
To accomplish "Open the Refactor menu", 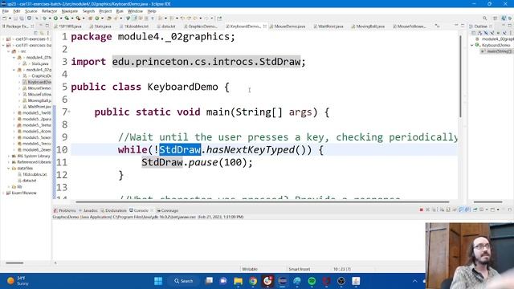I will tap(50, 11).
